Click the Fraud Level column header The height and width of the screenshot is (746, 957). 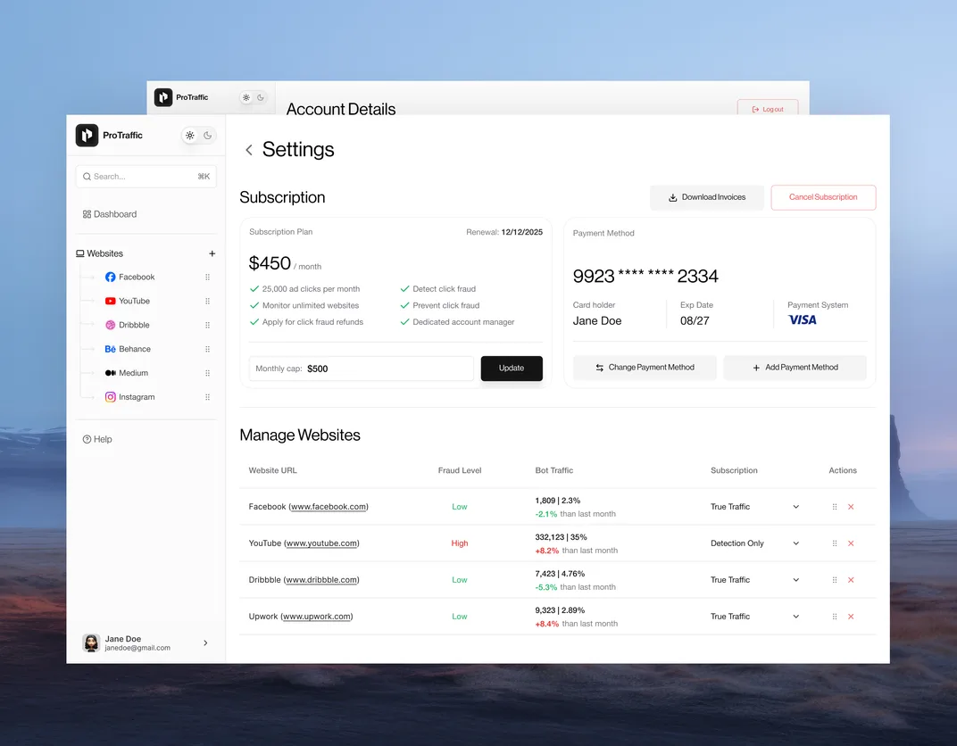tap(460, 470)
